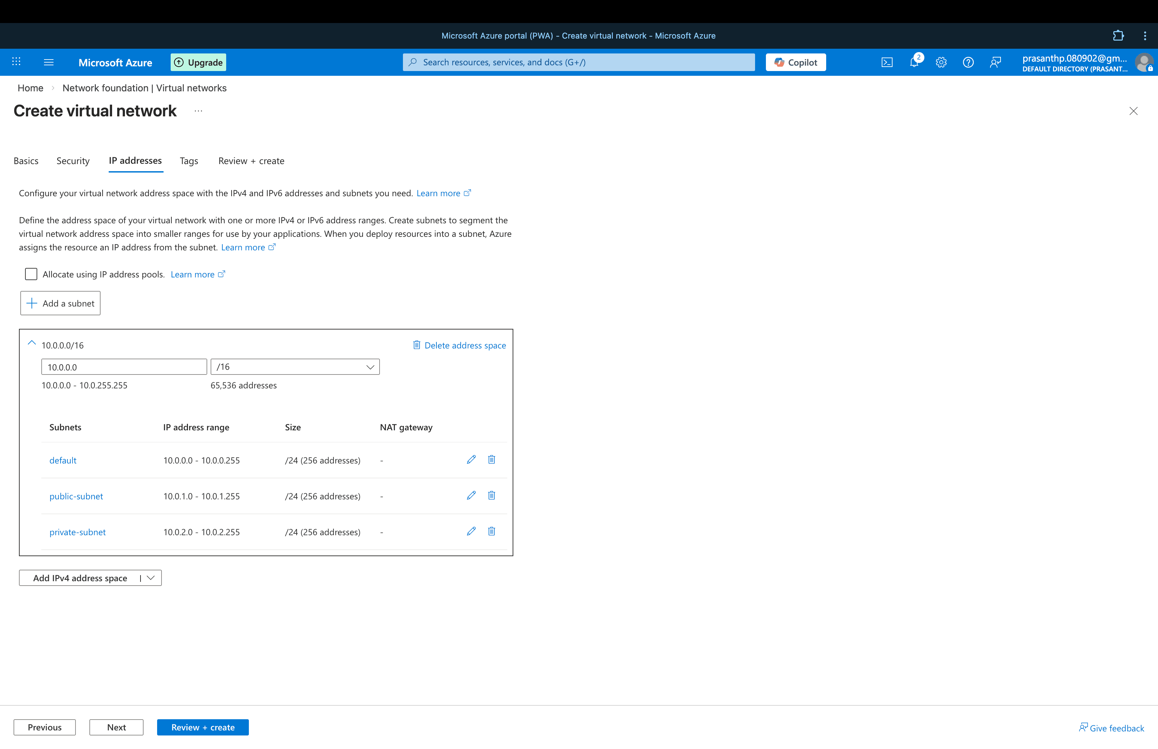This screenshot has height=749, width=1158.
Task: Switch to the Security tab
Action: (72, 161)
